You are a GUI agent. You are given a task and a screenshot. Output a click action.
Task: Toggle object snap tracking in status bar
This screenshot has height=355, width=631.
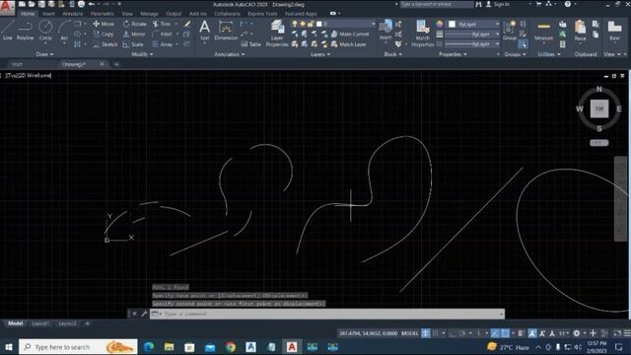click(x=495, y=333)
